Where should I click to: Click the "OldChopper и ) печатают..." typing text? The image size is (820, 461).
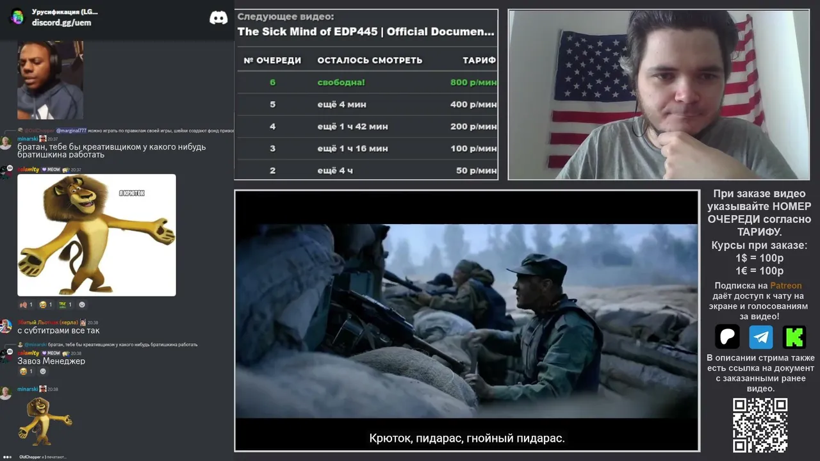tap(42, 457)
